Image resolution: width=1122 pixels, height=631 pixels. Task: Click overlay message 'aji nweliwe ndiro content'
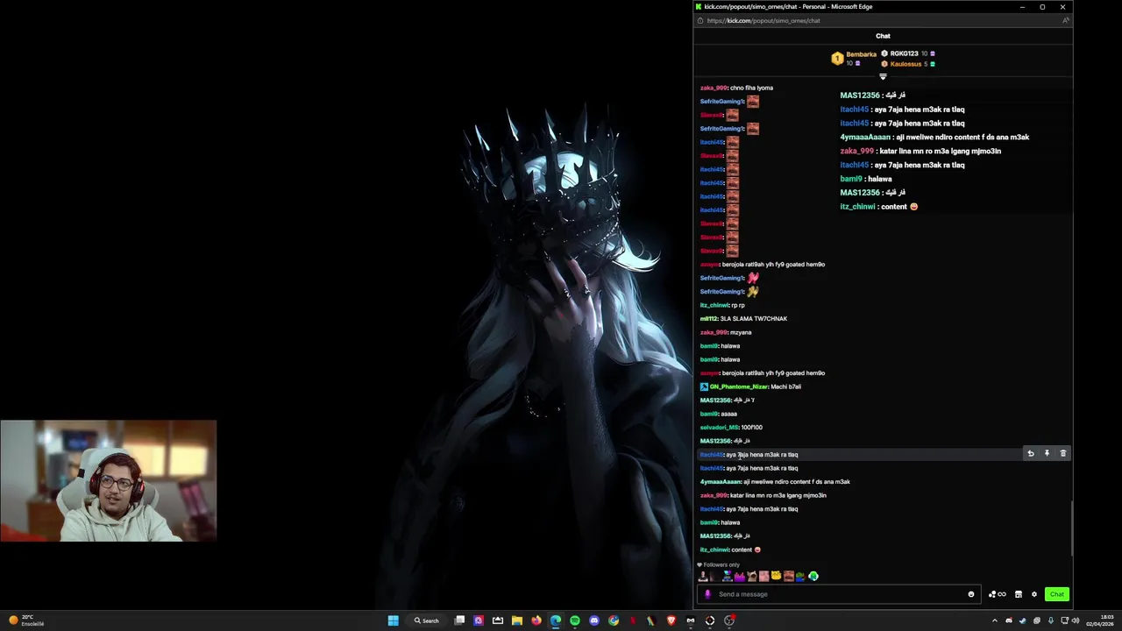[962, 137]
